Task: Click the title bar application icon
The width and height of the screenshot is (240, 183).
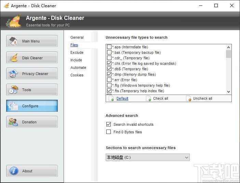Action: [6, 5]
